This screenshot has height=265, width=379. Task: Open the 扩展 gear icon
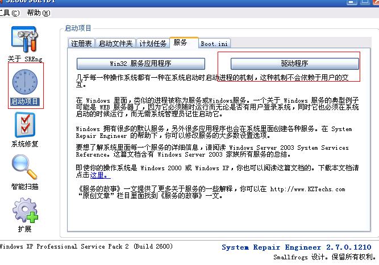coord(25,210)
